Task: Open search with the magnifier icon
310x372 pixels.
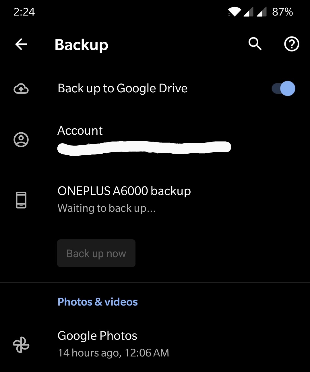Action: click(x=255, y=44)
